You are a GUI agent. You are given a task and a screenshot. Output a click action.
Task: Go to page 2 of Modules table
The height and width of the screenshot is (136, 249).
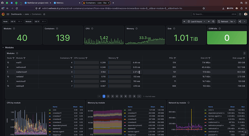pyautogui.click(x=108, y=96)
